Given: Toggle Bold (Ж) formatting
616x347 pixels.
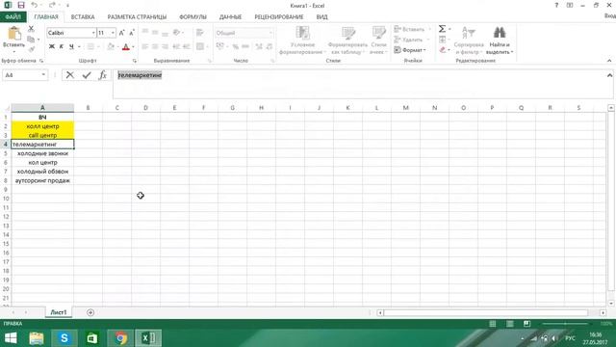Looking at the screenshot, I should (x=51, y=47).
